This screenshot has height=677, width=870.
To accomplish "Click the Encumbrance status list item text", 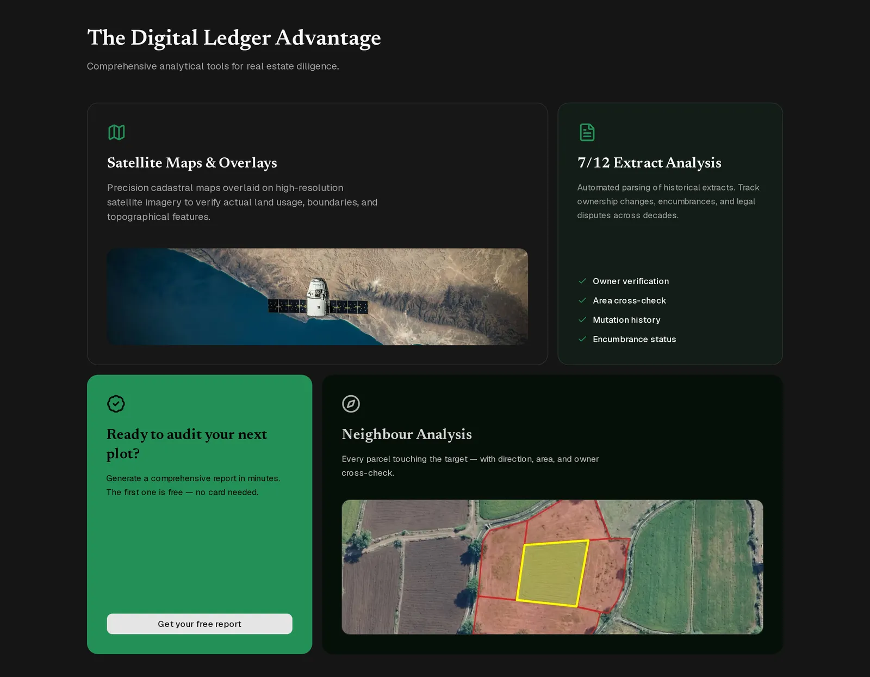I will [635, 339].
